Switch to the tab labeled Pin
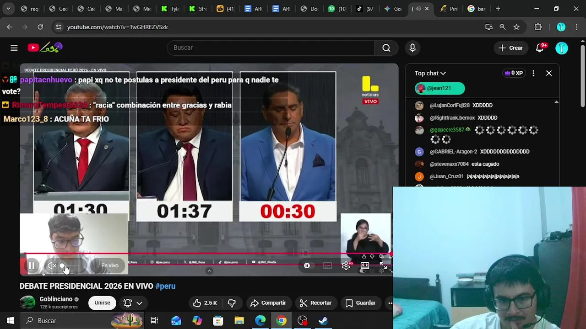 coord(448,9)
